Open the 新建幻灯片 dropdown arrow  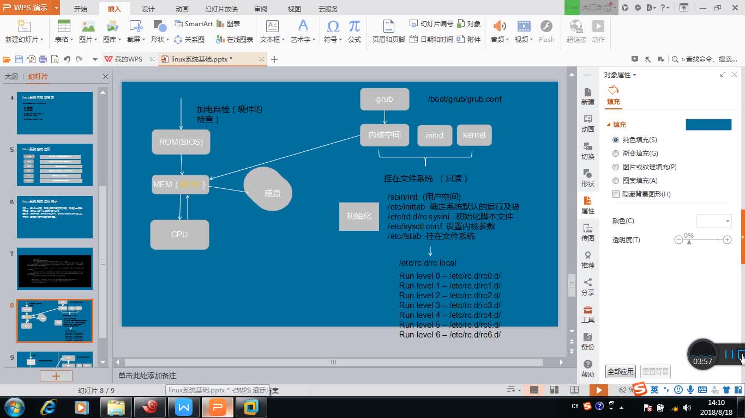point(41,40)
